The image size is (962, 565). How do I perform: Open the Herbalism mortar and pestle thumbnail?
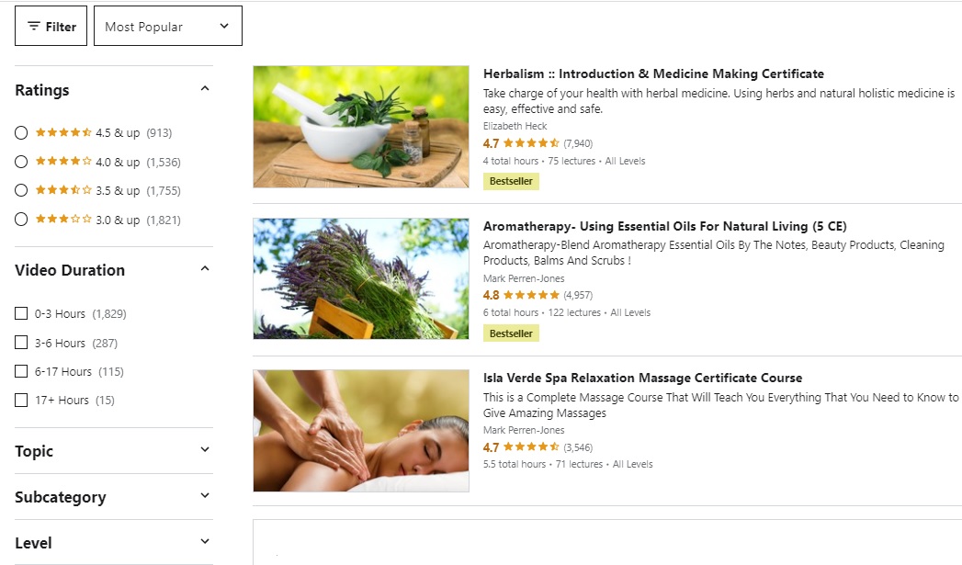click(361, 127)
